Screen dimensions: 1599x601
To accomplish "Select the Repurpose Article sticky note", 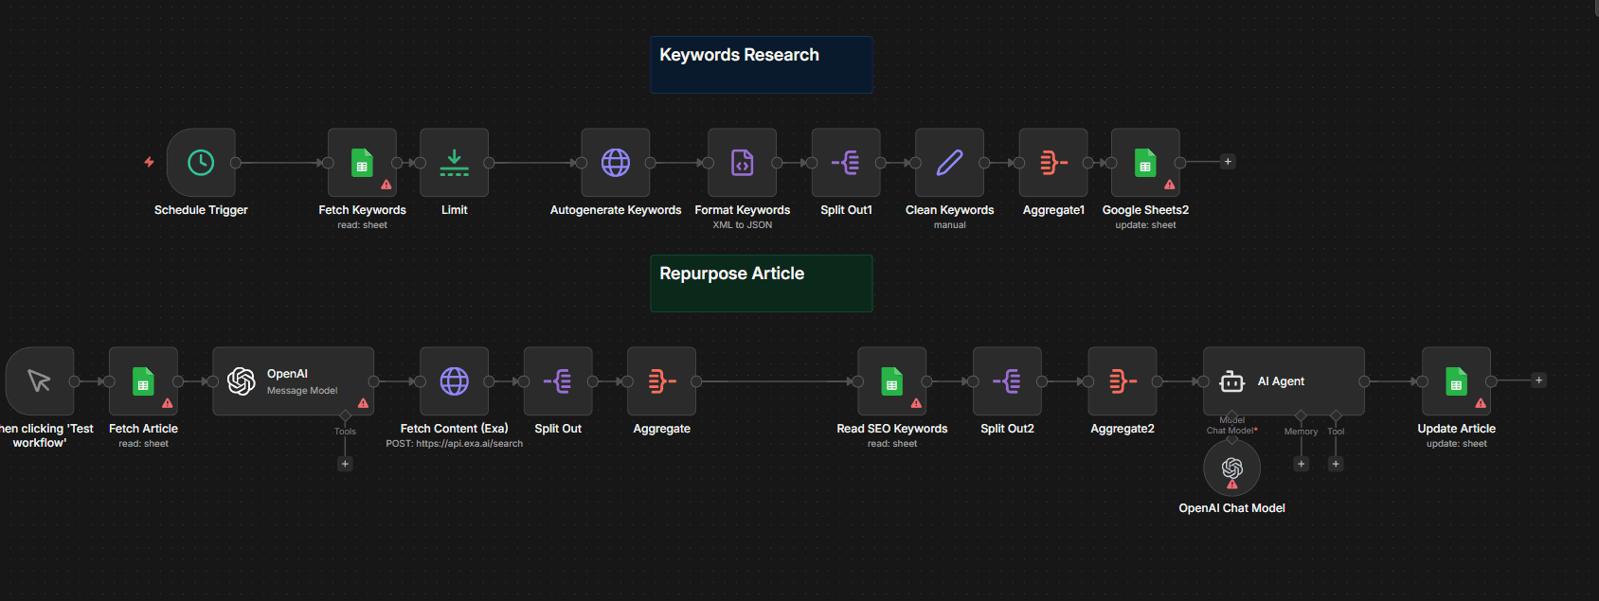I will [x=762, y=283].
